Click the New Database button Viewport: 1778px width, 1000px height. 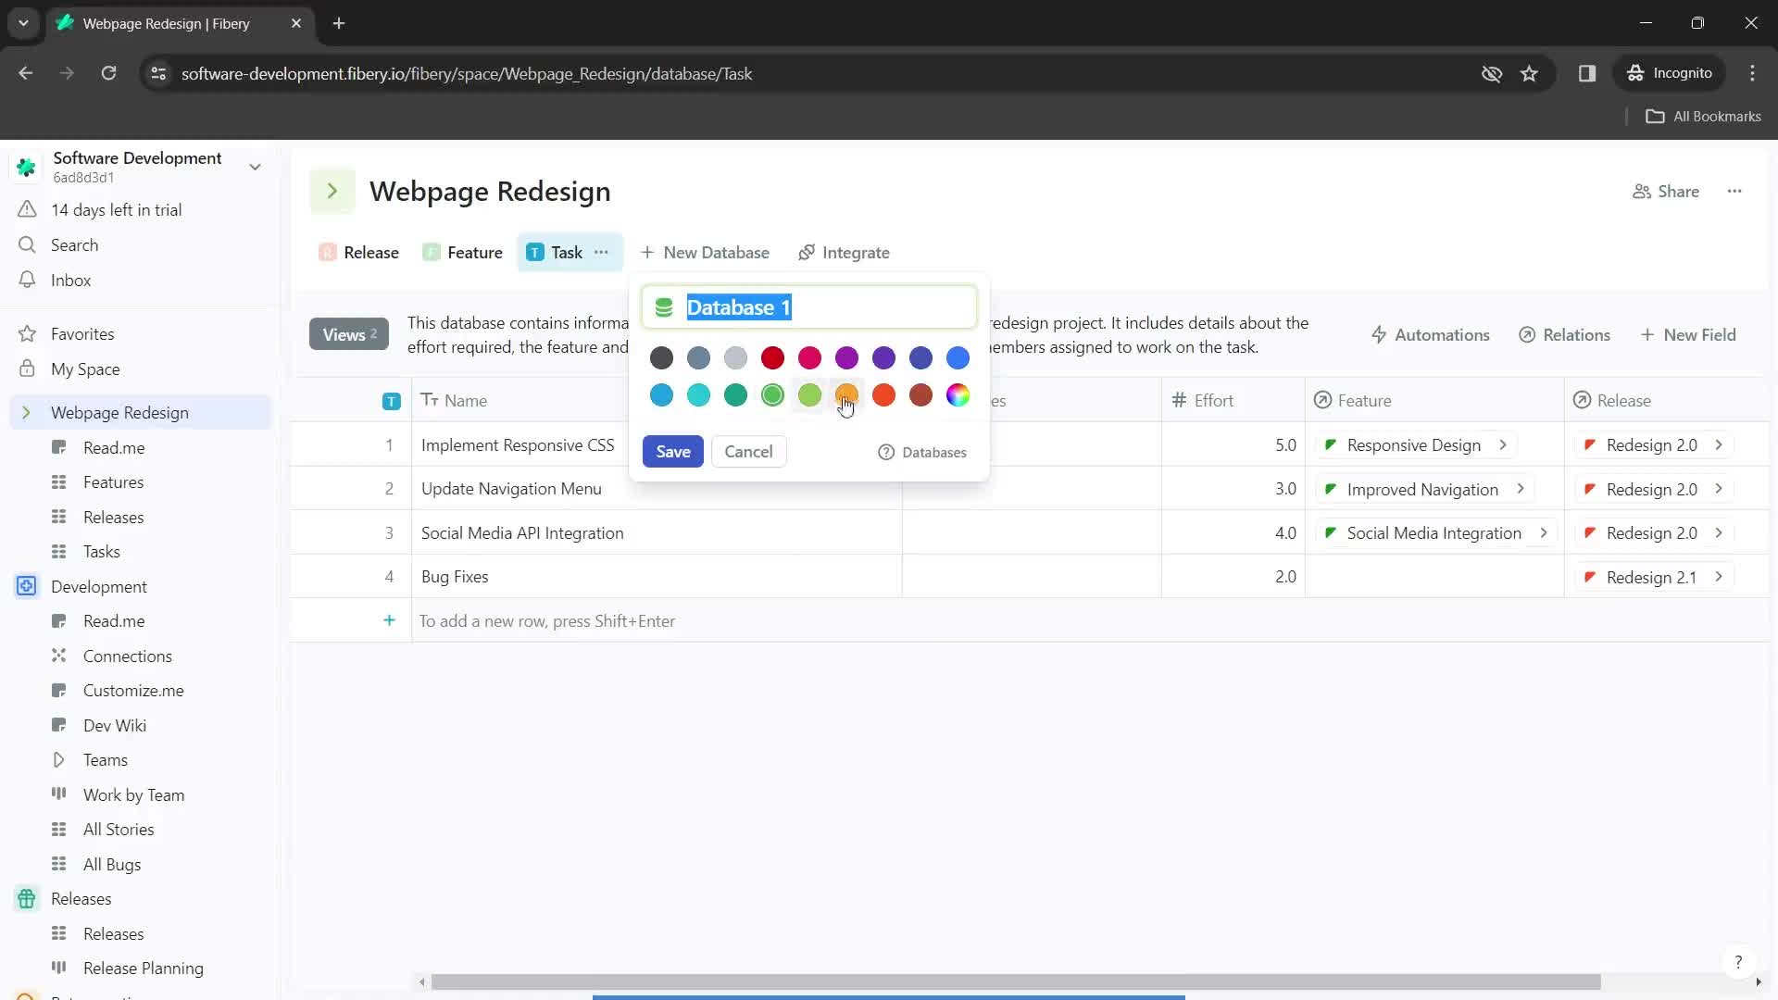click(x=706, y=253)
